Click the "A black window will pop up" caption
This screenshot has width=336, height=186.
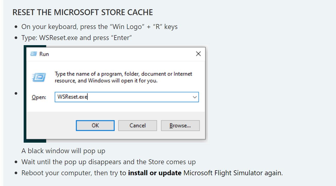(x=63, y=151)
